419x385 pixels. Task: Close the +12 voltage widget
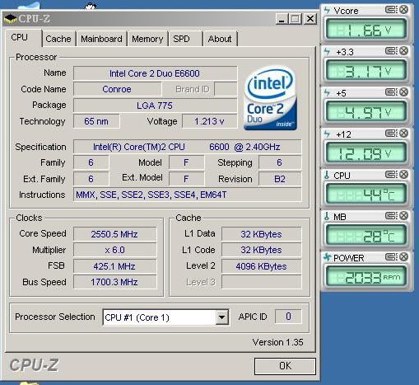pyautogui.click(x=403, y=134)
